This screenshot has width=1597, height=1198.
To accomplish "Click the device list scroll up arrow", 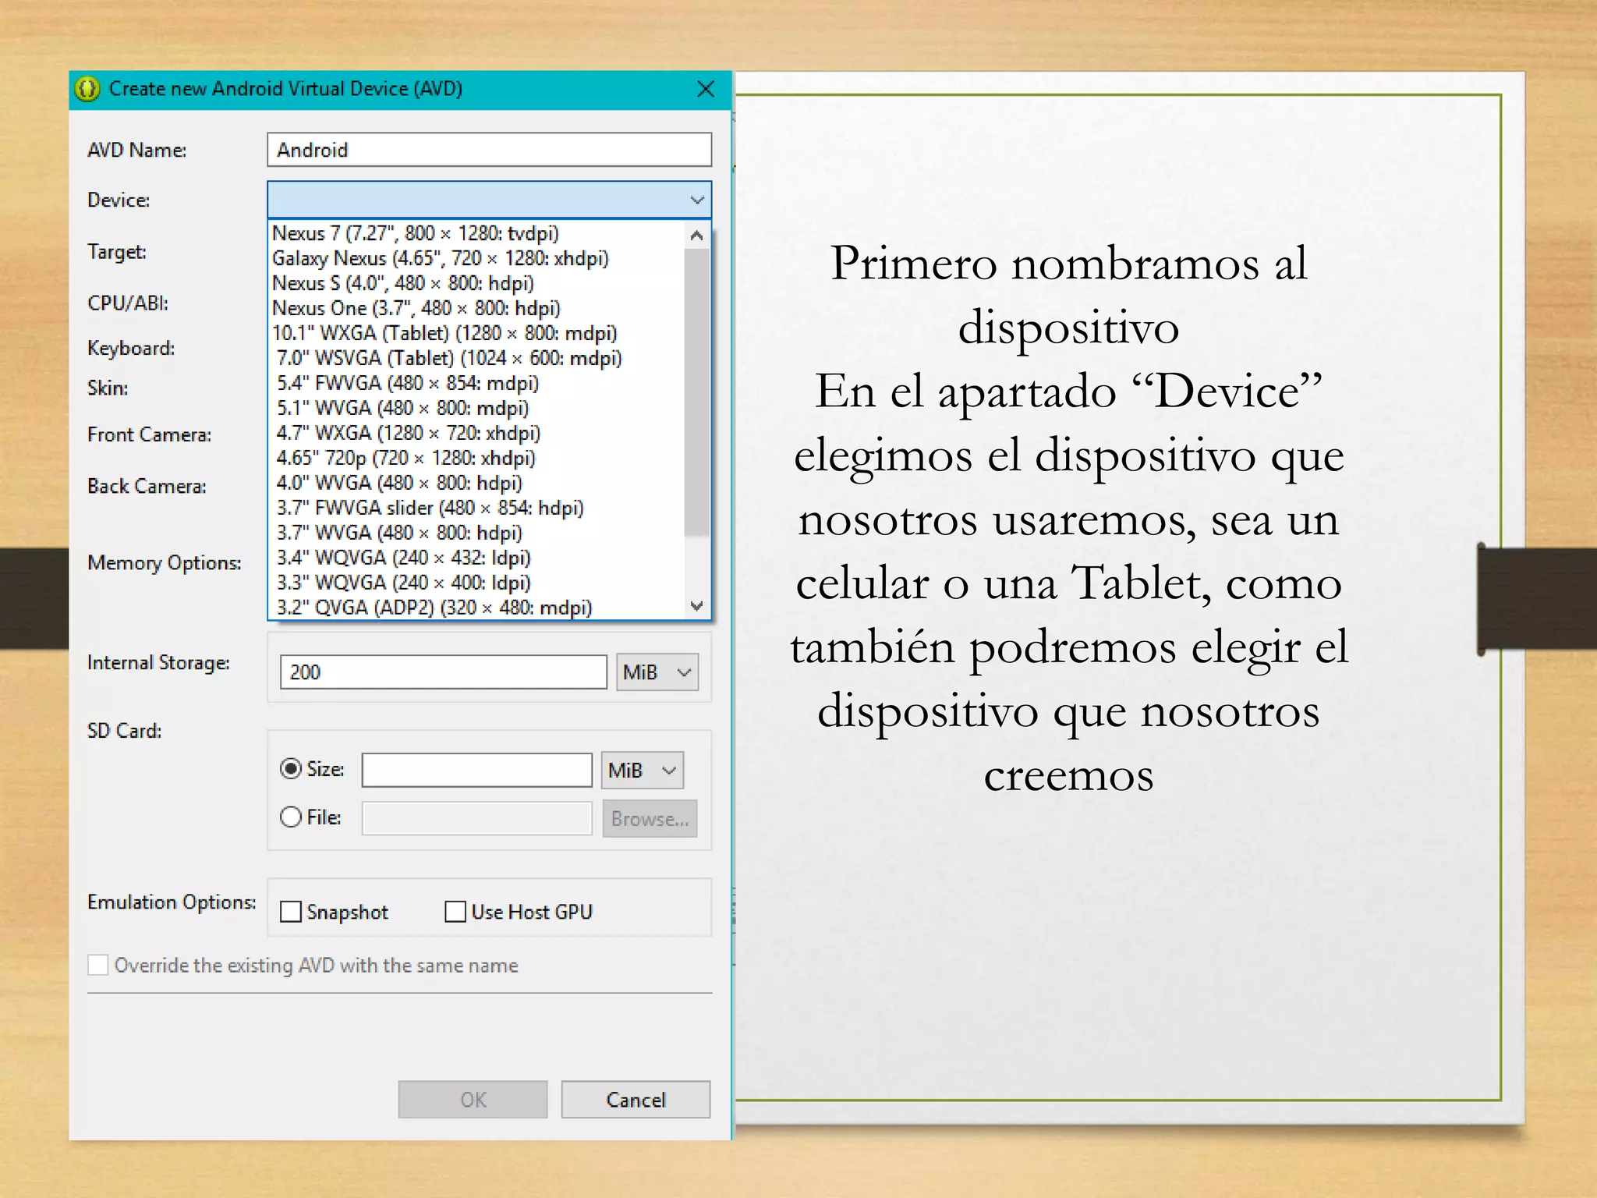I will (697, 235).
